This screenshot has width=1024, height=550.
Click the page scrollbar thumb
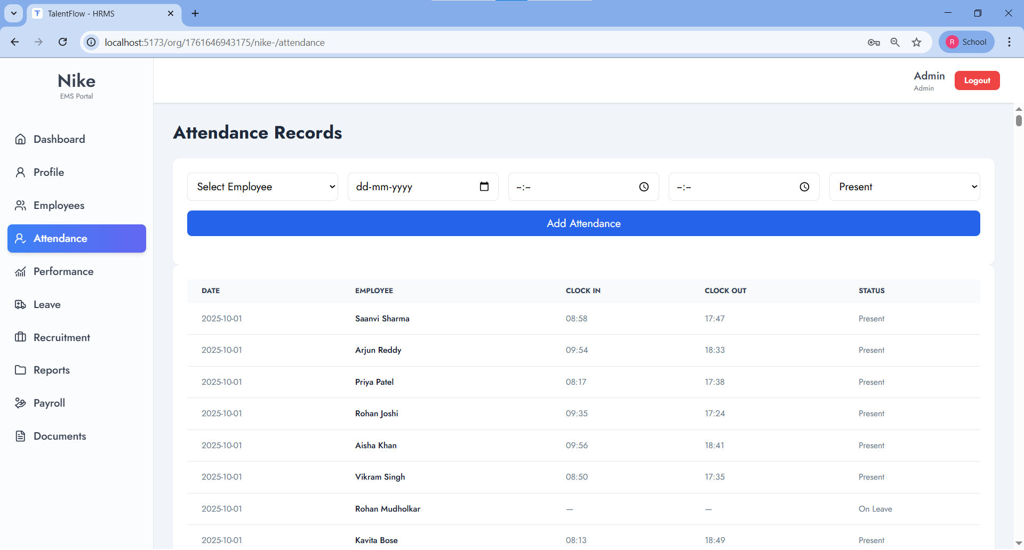1019,120
